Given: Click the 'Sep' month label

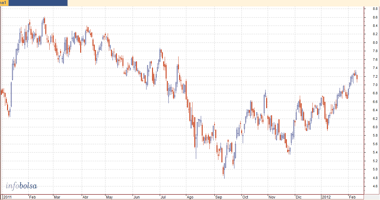Looking at the screenshot, I should [218, 197].
